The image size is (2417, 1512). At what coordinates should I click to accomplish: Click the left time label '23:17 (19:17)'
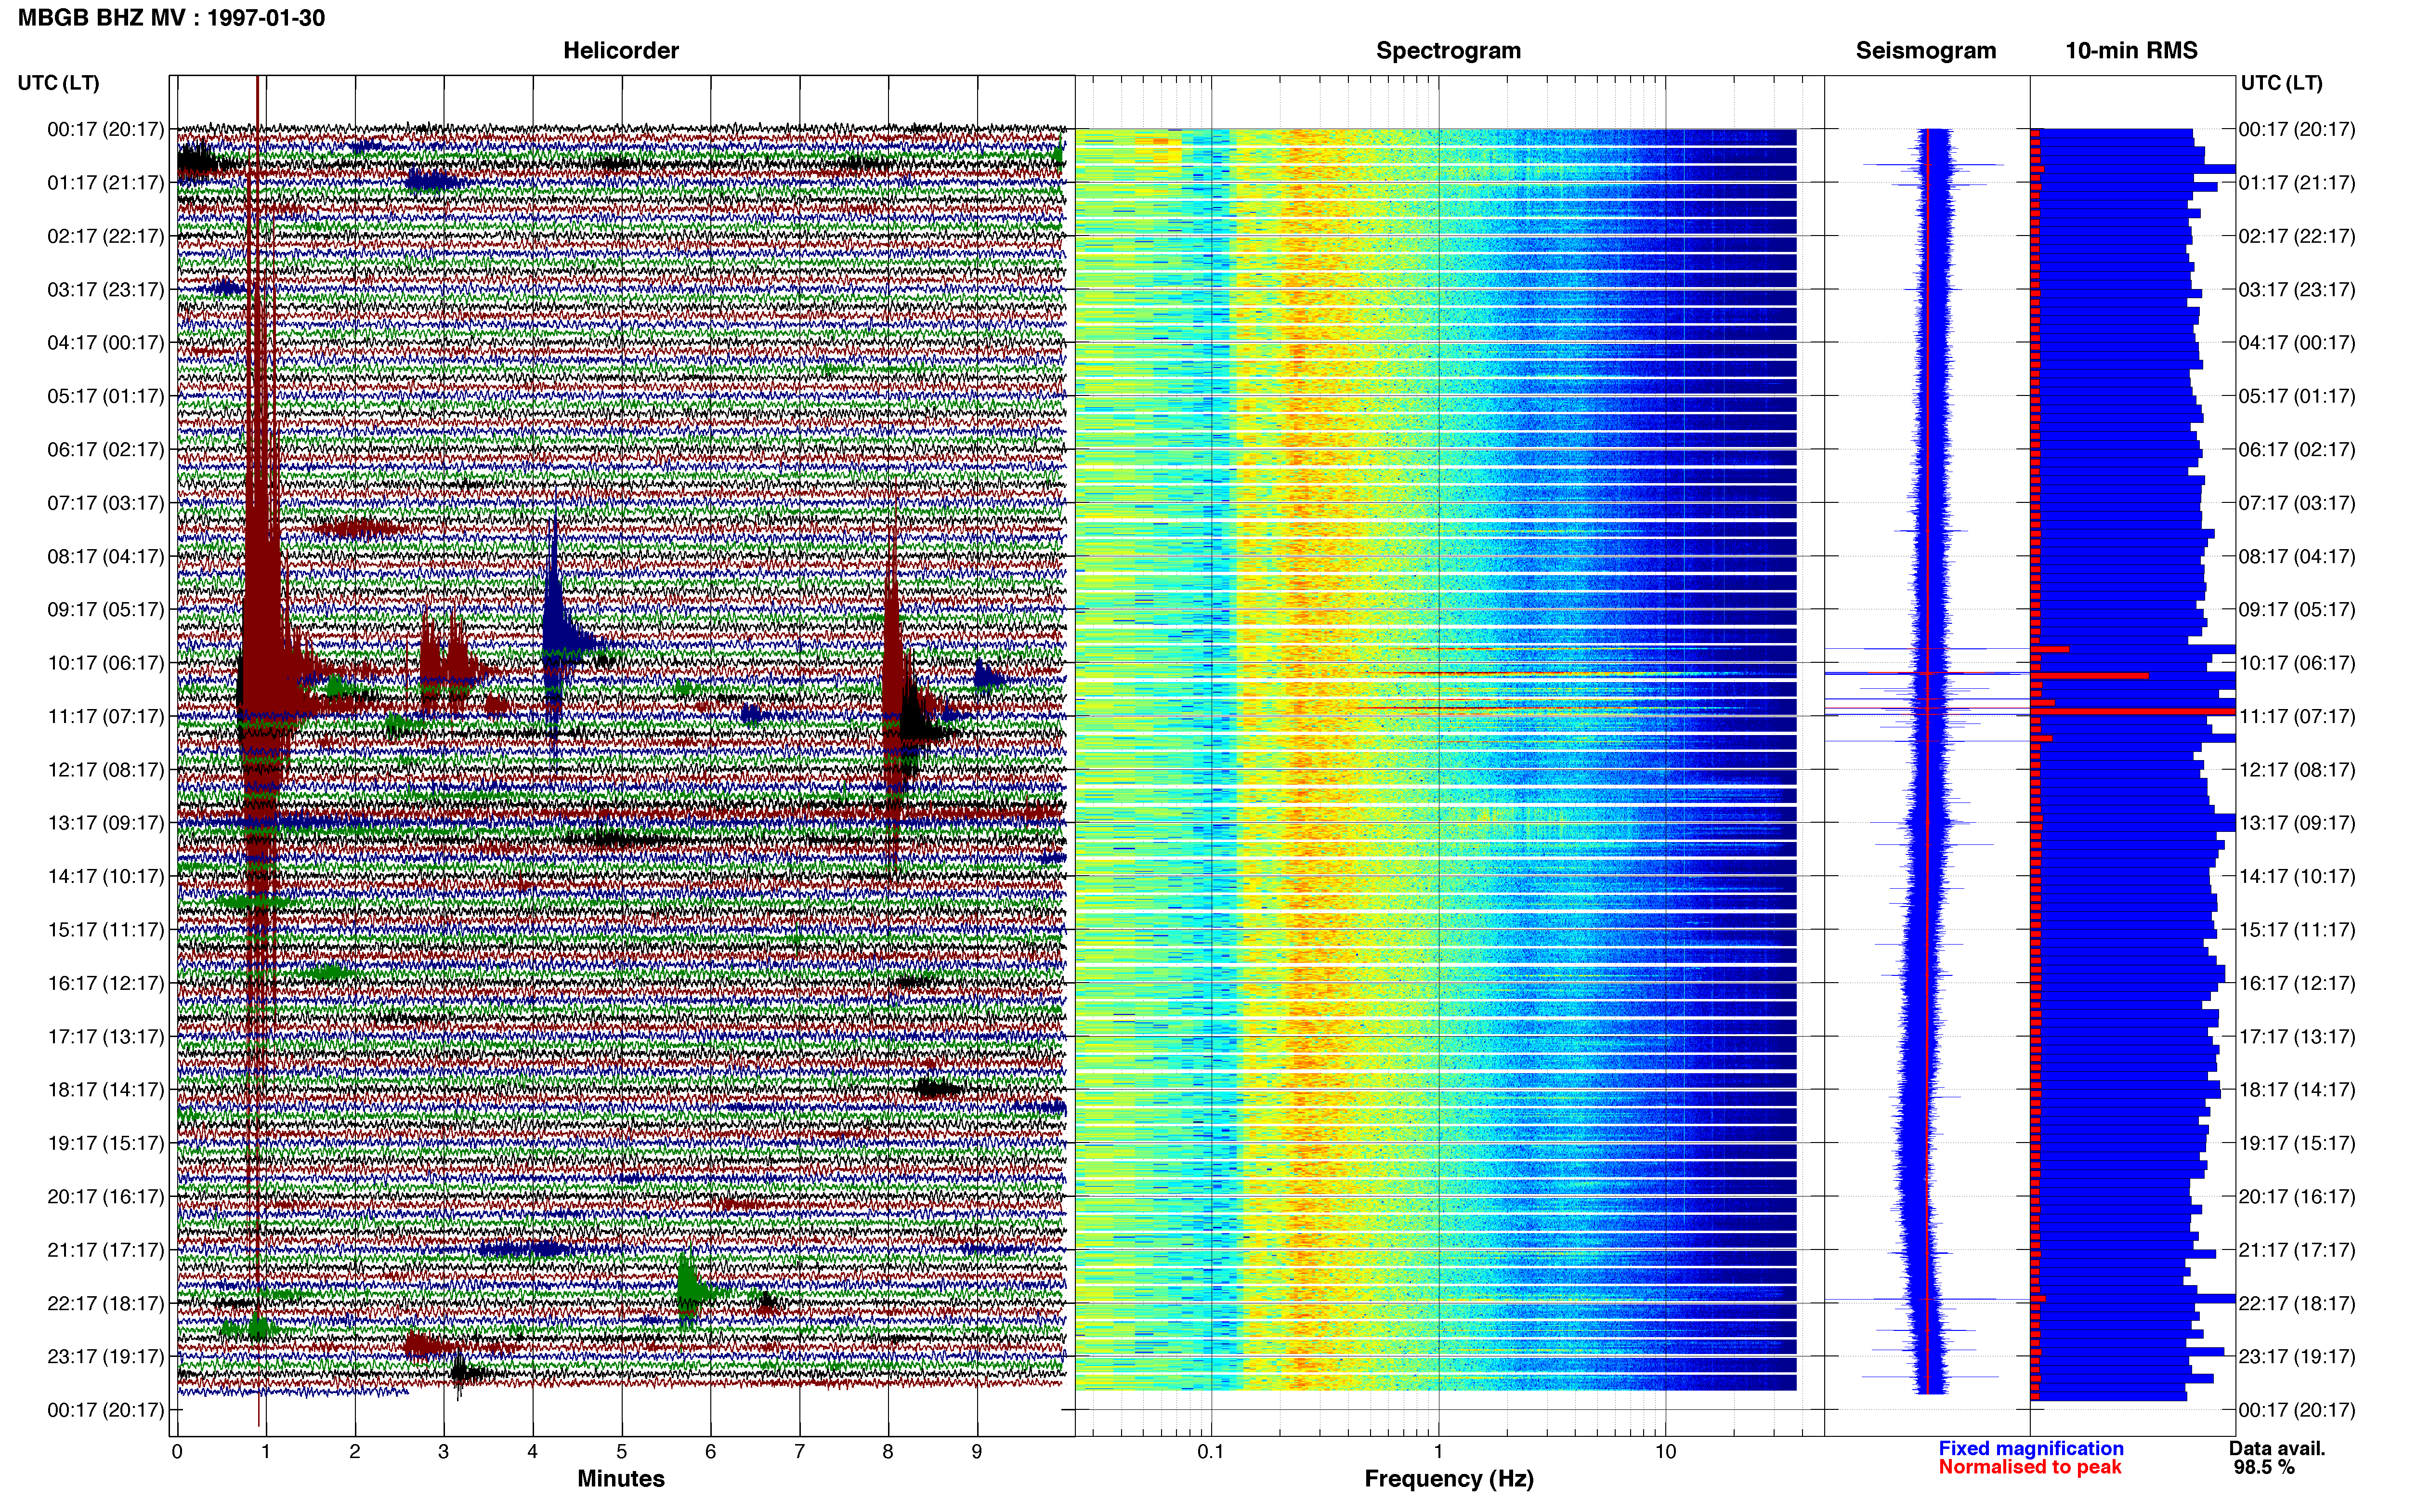106,1357
